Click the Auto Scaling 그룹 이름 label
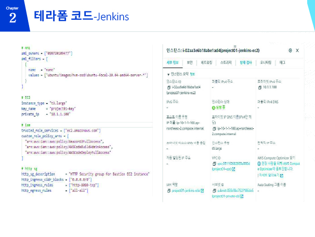 click(x=272, y=185)
